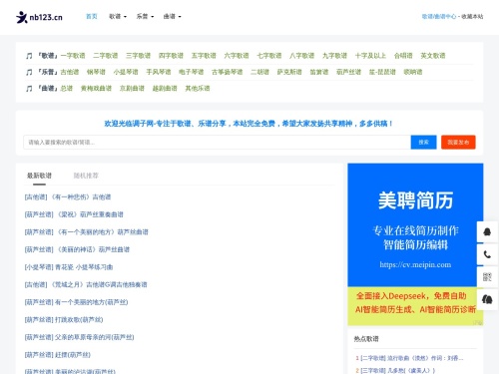This screenshot has width=499, height=374.
Task: Open the 《荒城之月》吉他谱 entry
Action: pos(86,284)
